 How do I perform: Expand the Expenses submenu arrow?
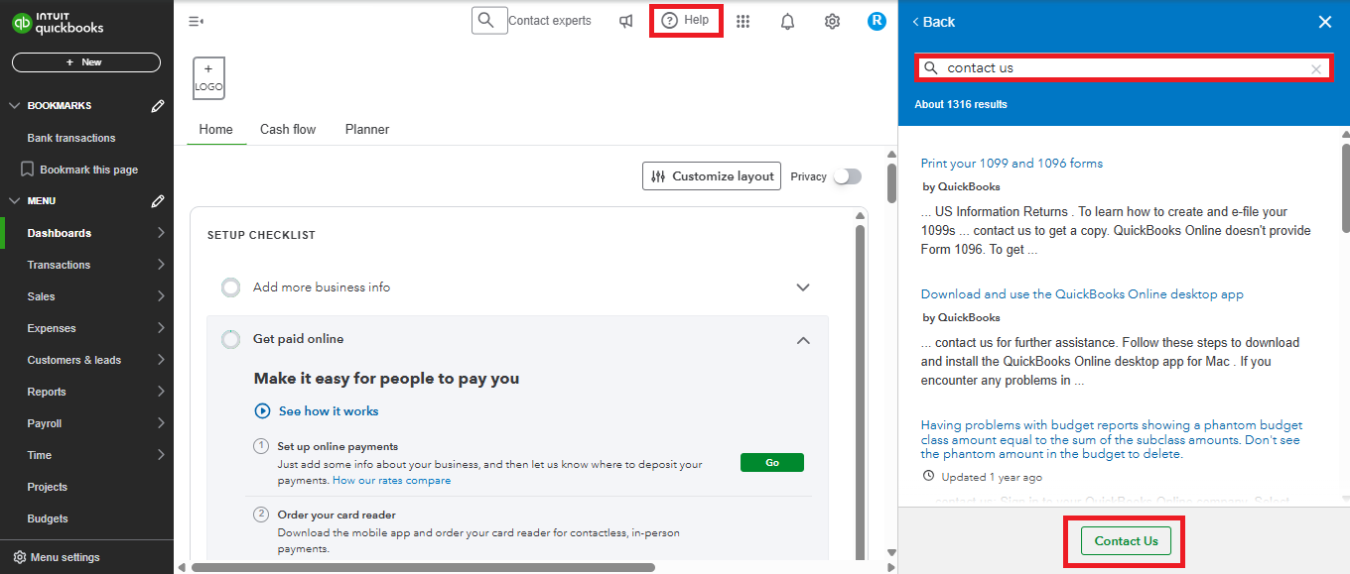[x=161, y=328]
